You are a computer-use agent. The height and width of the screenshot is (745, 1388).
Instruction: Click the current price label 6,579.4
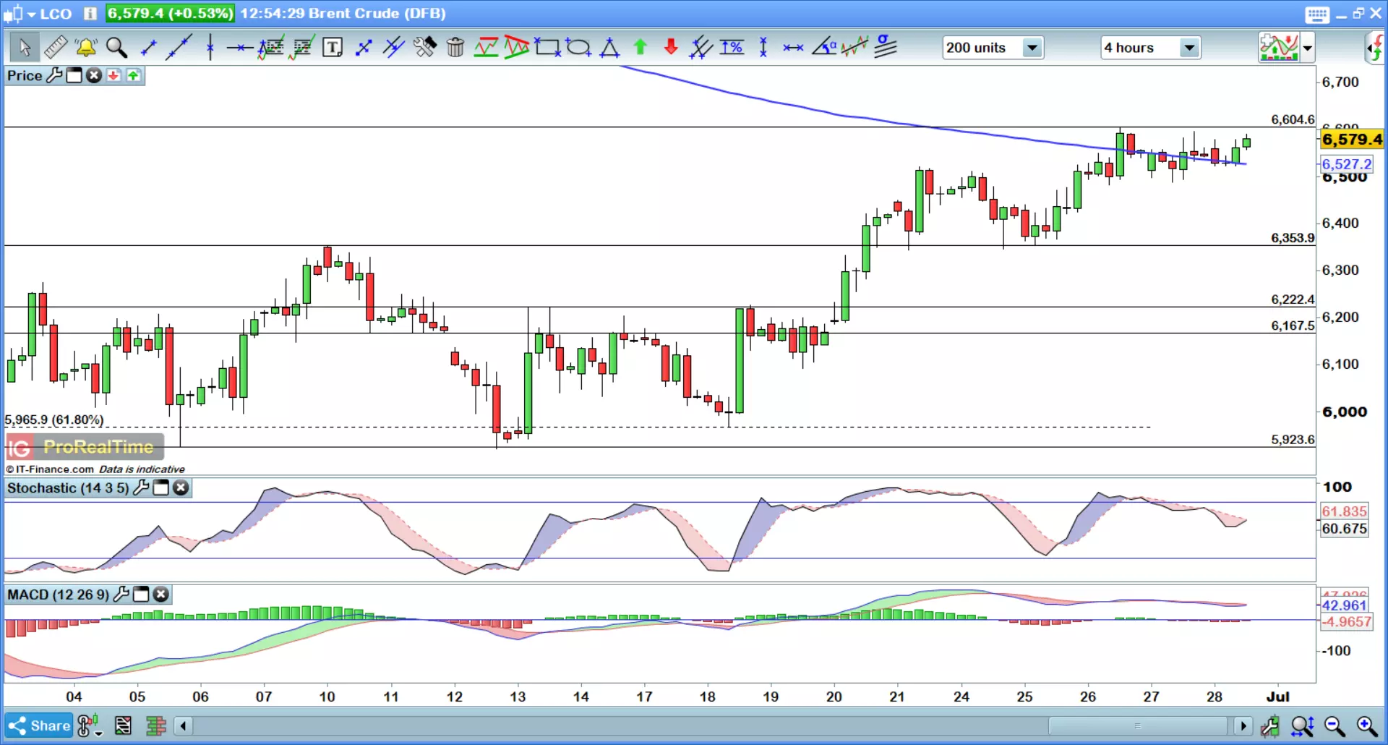tap(1352, 139)
